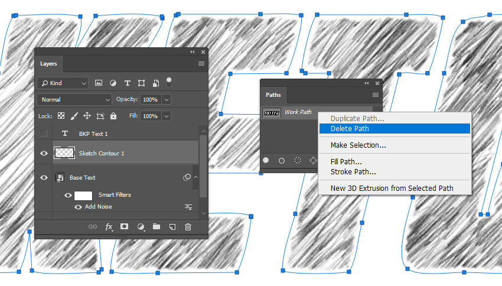Viewport: 502px width, 286px height.
Task: Create a new group folder
Action: [157, 226]
